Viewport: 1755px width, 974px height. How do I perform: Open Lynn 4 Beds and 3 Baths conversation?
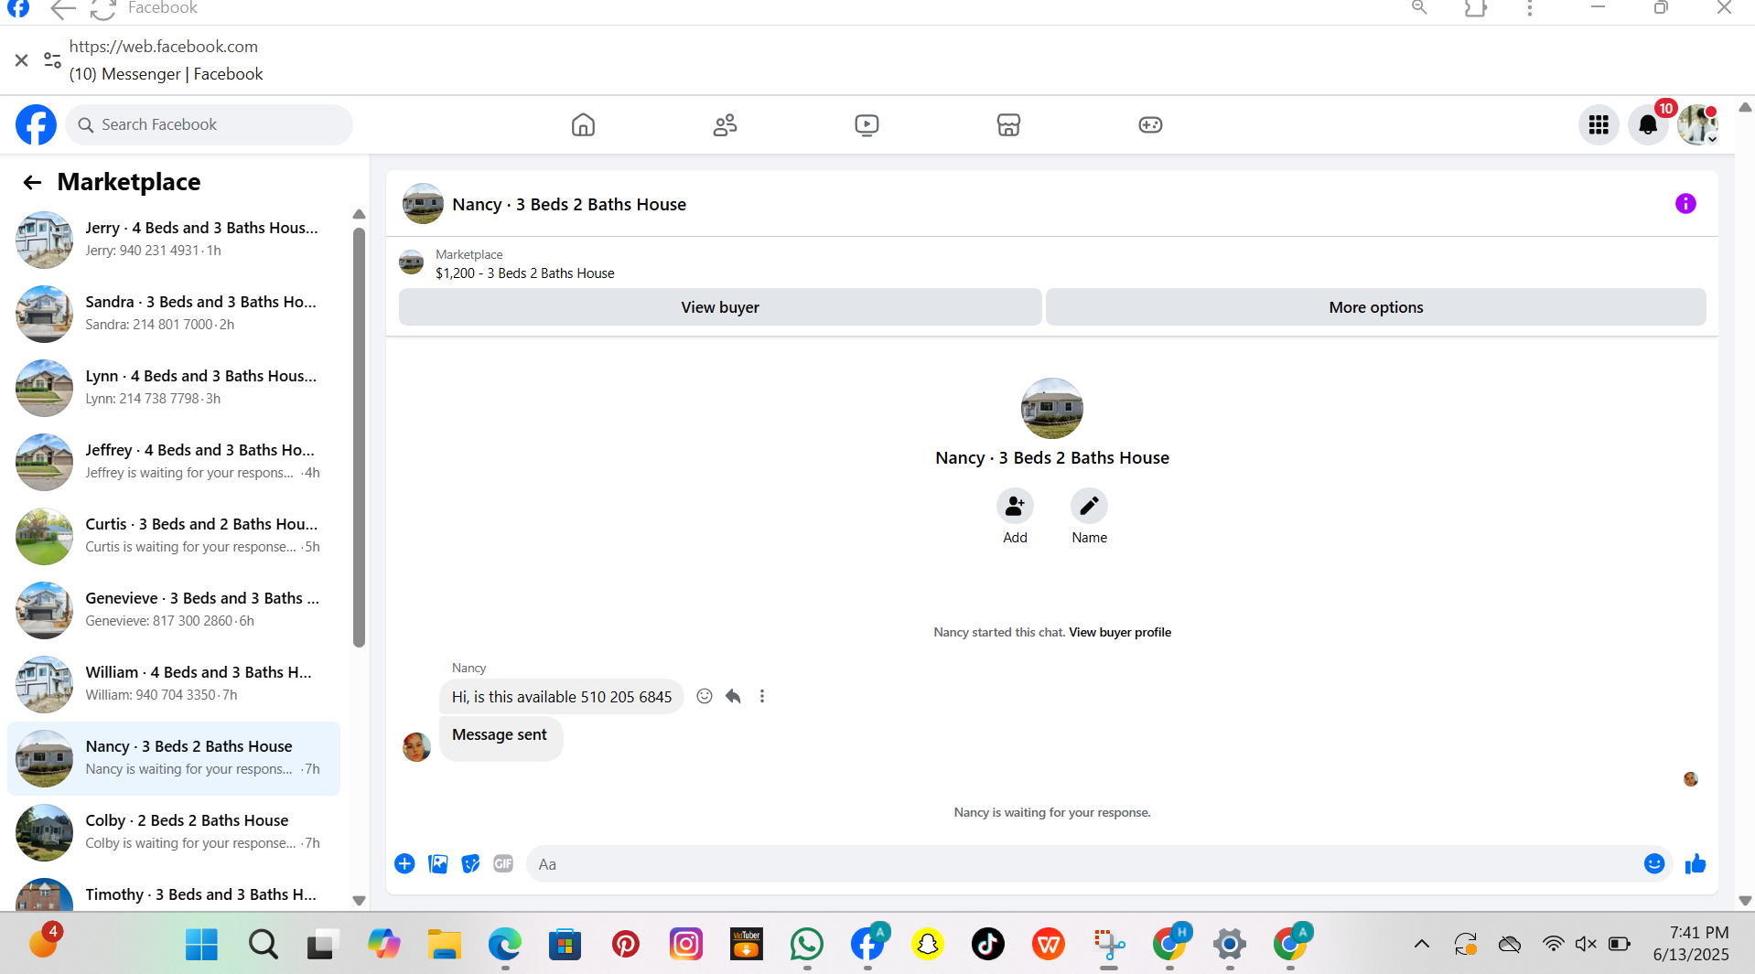(x=174, y=388)
